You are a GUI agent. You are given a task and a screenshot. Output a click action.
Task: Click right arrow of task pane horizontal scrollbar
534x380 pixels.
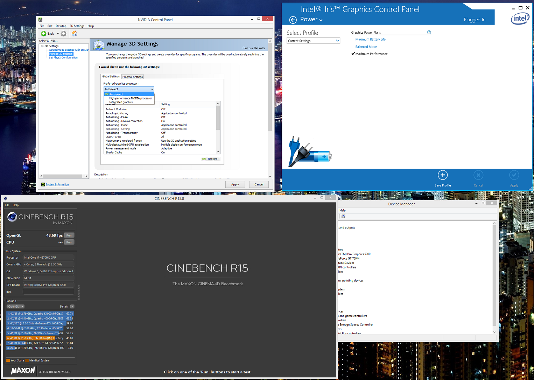tap(86, 176)
